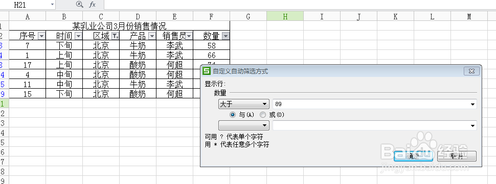Select column B header

click(64, 16)
